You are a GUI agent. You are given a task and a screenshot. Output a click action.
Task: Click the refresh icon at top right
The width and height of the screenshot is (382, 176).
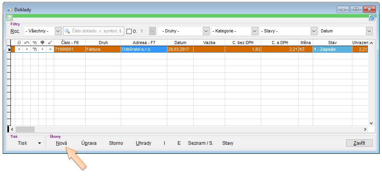pos(372,18)
